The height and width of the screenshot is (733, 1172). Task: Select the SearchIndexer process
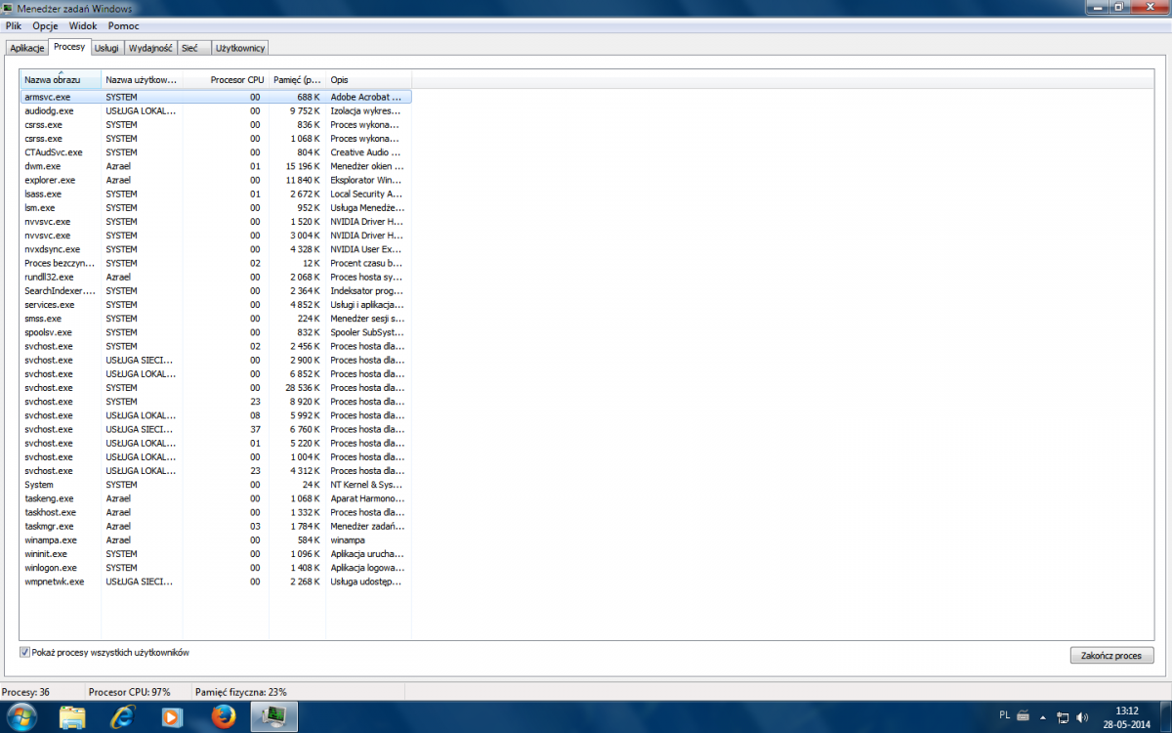[216, 290]
